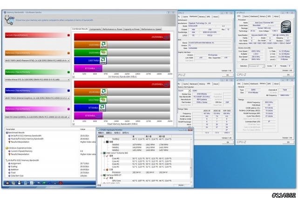
Task: Click OK in CPU-Z Processor window
Action: click(288, 75)
